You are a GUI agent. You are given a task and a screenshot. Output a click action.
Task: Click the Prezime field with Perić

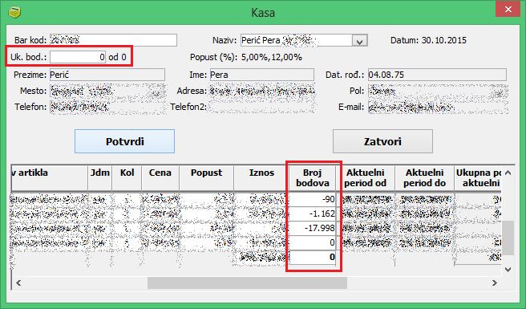pyautogui.click(x=107, y=75)
